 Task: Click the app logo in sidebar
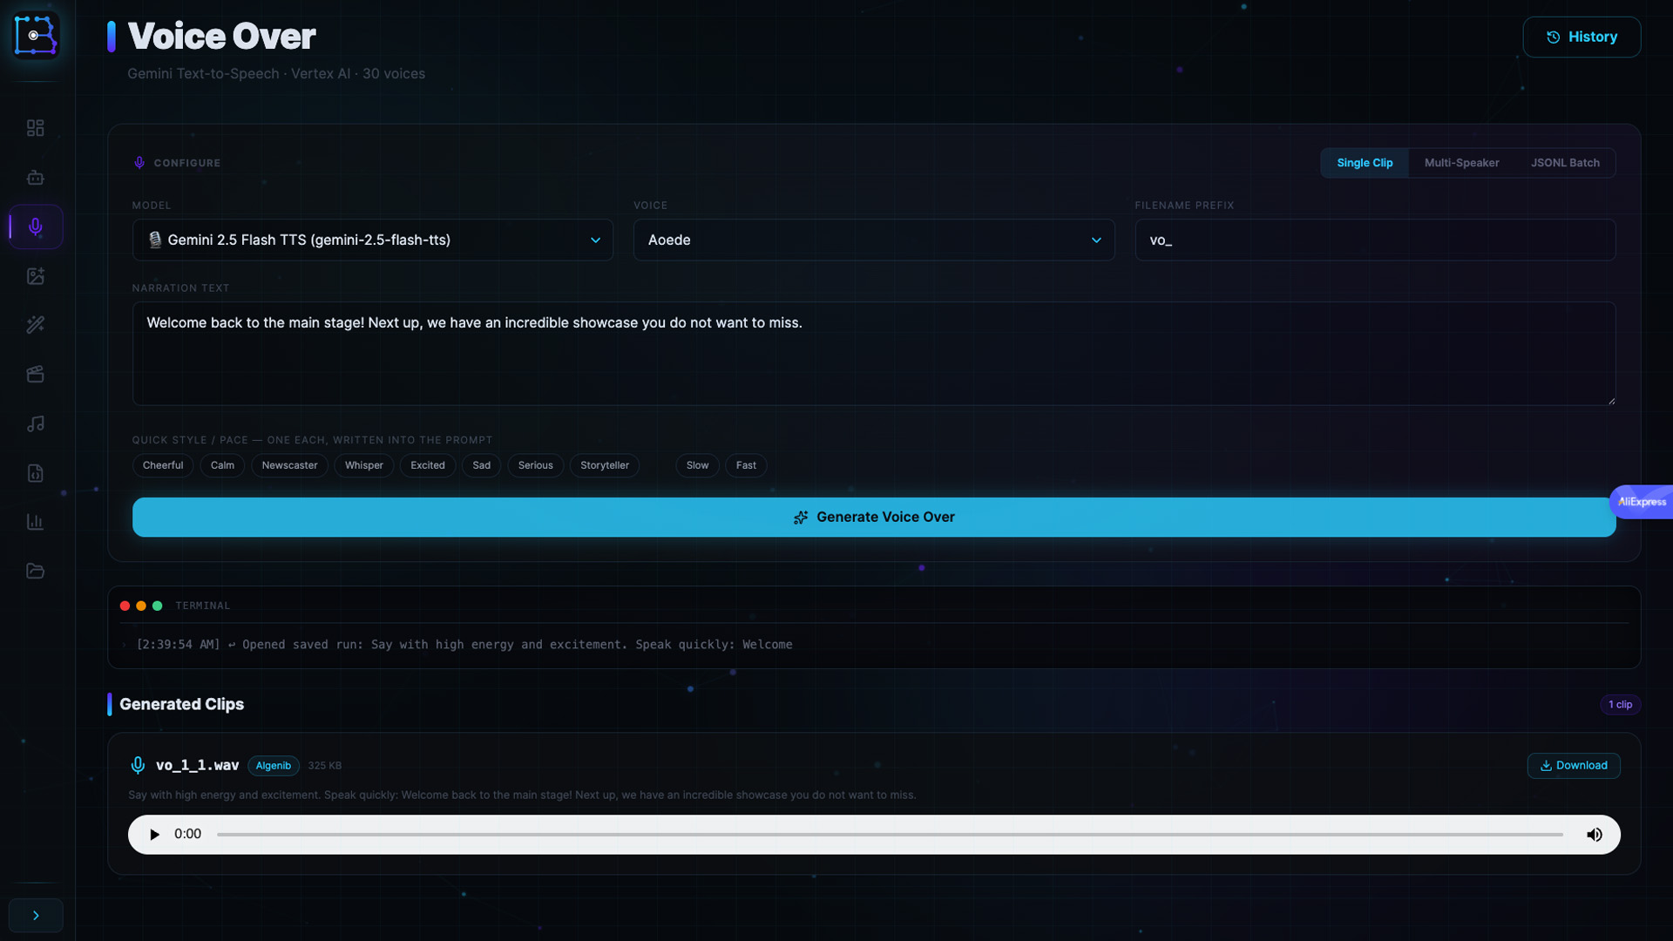pos(36,36)
